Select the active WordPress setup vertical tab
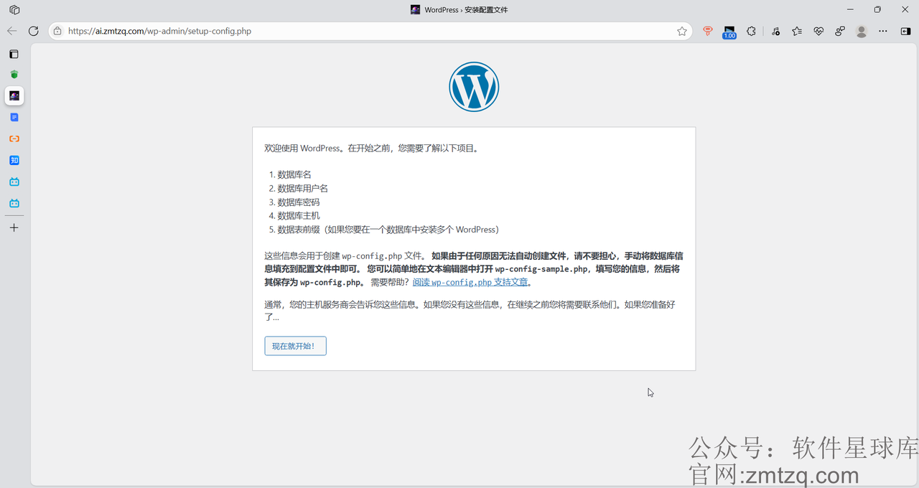Image resolution: width=919 pixels, height=488 pixels. (14, 95)
